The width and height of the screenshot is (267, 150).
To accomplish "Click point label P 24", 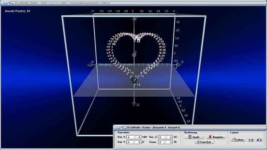I will (x=162, y=55).
